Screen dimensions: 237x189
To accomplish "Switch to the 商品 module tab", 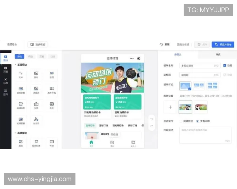I will 30,57.
